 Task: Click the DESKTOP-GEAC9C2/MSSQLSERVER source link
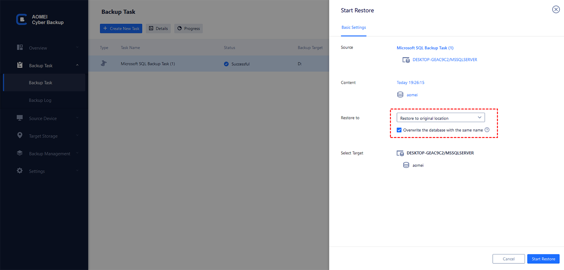tap(445, 60)
